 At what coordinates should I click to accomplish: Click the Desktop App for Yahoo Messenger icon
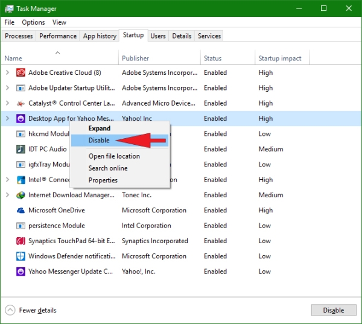(x=21, y=119)
